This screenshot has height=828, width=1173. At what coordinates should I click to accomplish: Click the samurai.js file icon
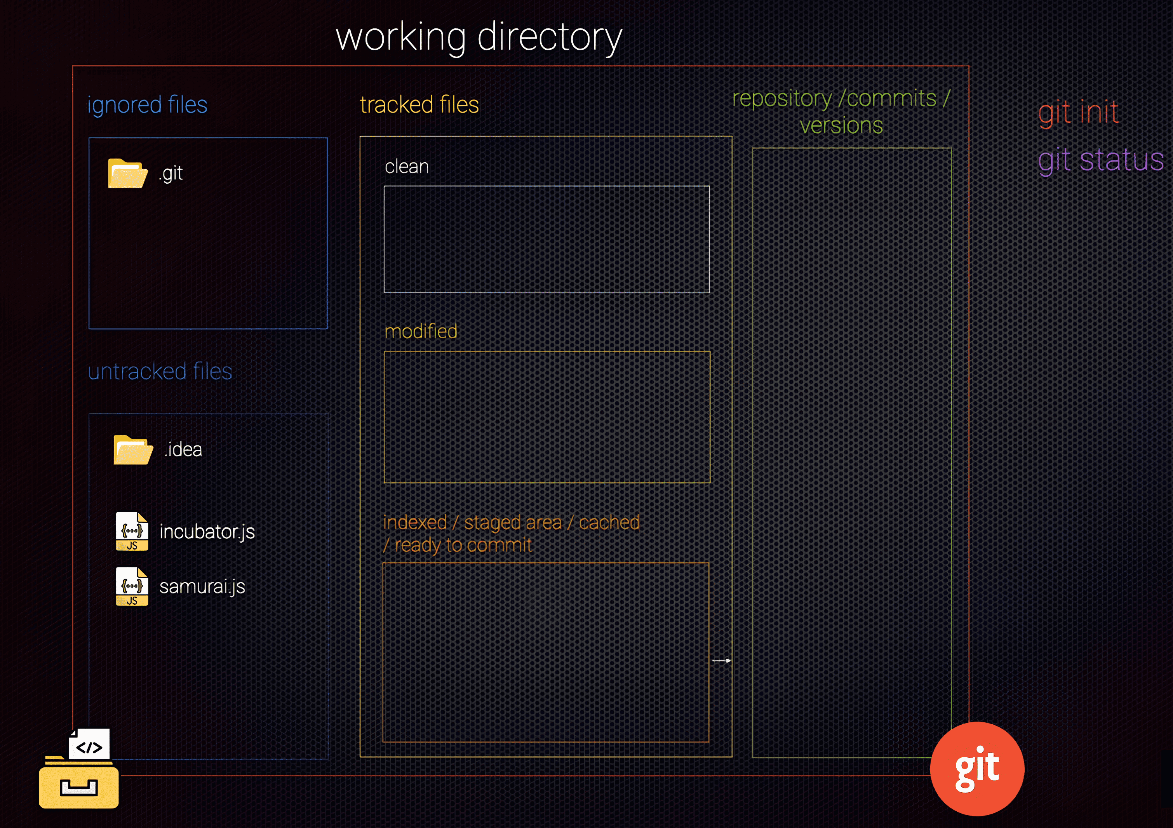click(132, 586)
